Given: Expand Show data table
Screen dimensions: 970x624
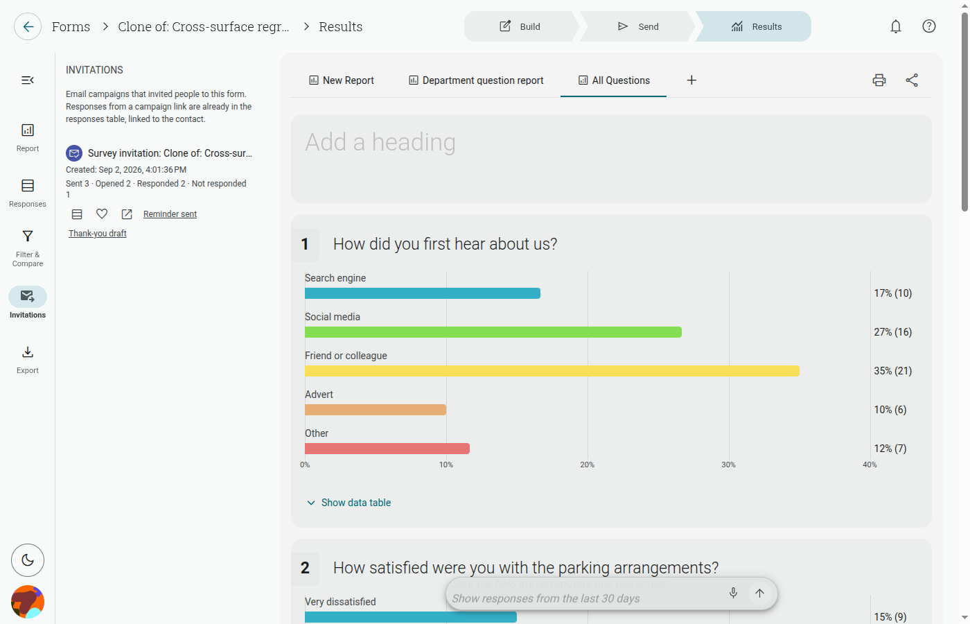Looking at the screenshot, I should [x=349, y=503].
